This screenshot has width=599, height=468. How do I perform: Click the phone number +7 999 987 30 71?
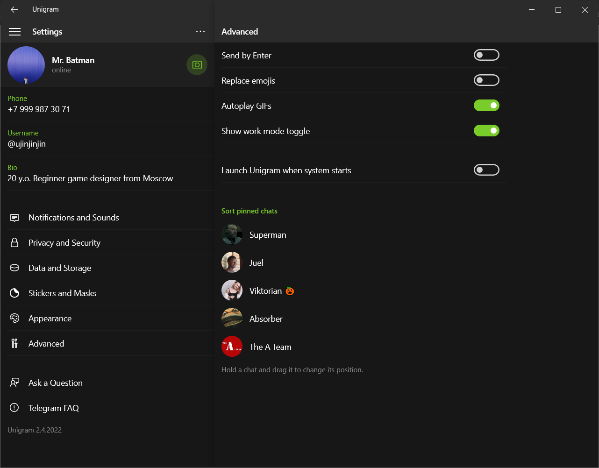tap(39, 109)
